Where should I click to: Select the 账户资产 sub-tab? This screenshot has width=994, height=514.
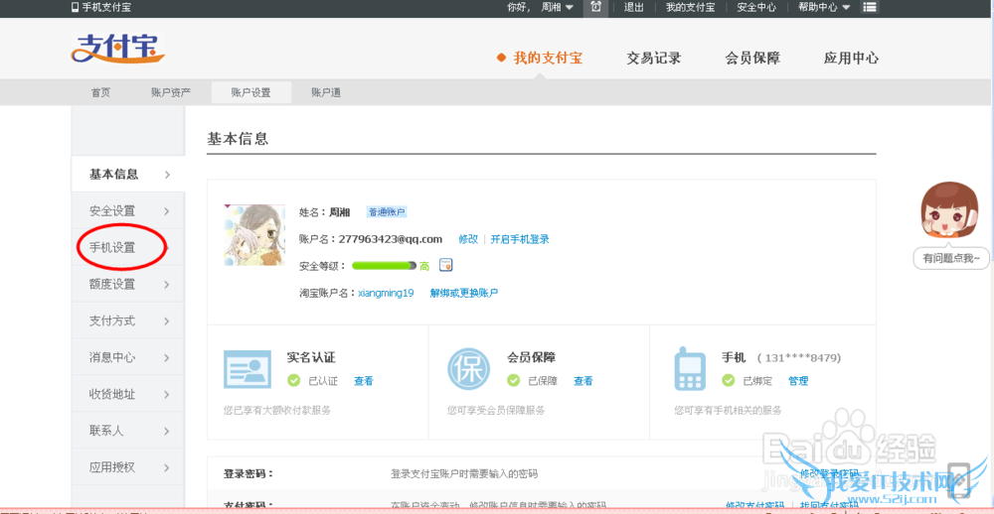(171, 92)
